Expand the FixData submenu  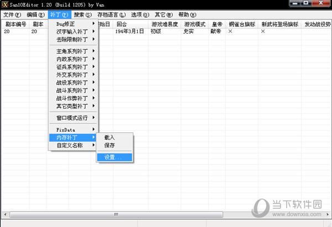73,130
